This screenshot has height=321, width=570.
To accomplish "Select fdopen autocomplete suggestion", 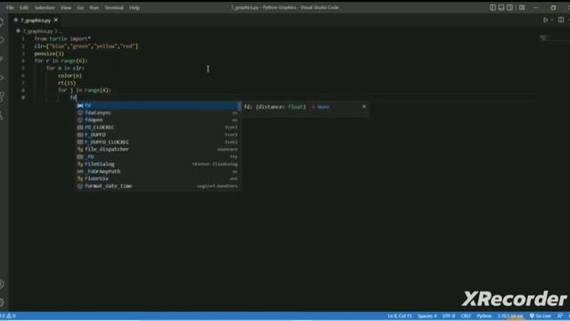I will (x=157, y=120).
